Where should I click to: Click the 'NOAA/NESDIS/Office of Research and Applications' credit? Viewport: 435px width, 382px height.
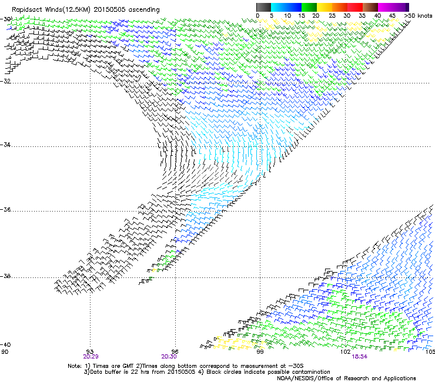click(x=346, y=378)
